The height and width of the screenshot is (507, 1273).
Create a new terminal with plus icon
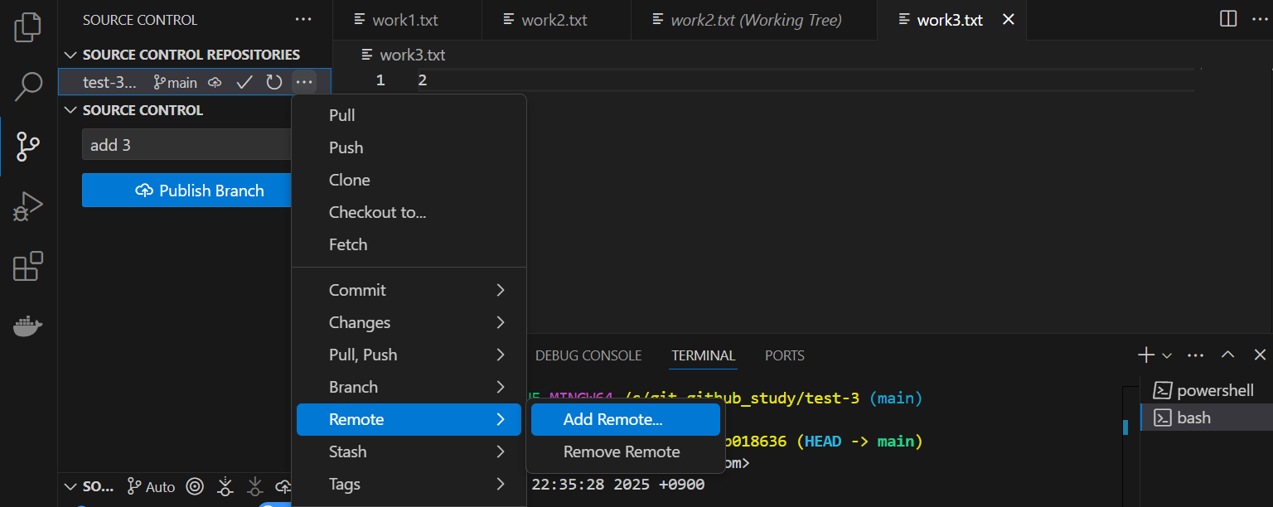[1146, 355]
